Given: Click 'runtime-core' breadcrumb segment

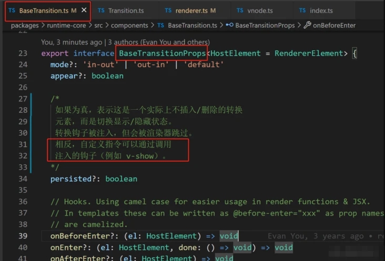Looking at the screenshot, I should [66, 26].
